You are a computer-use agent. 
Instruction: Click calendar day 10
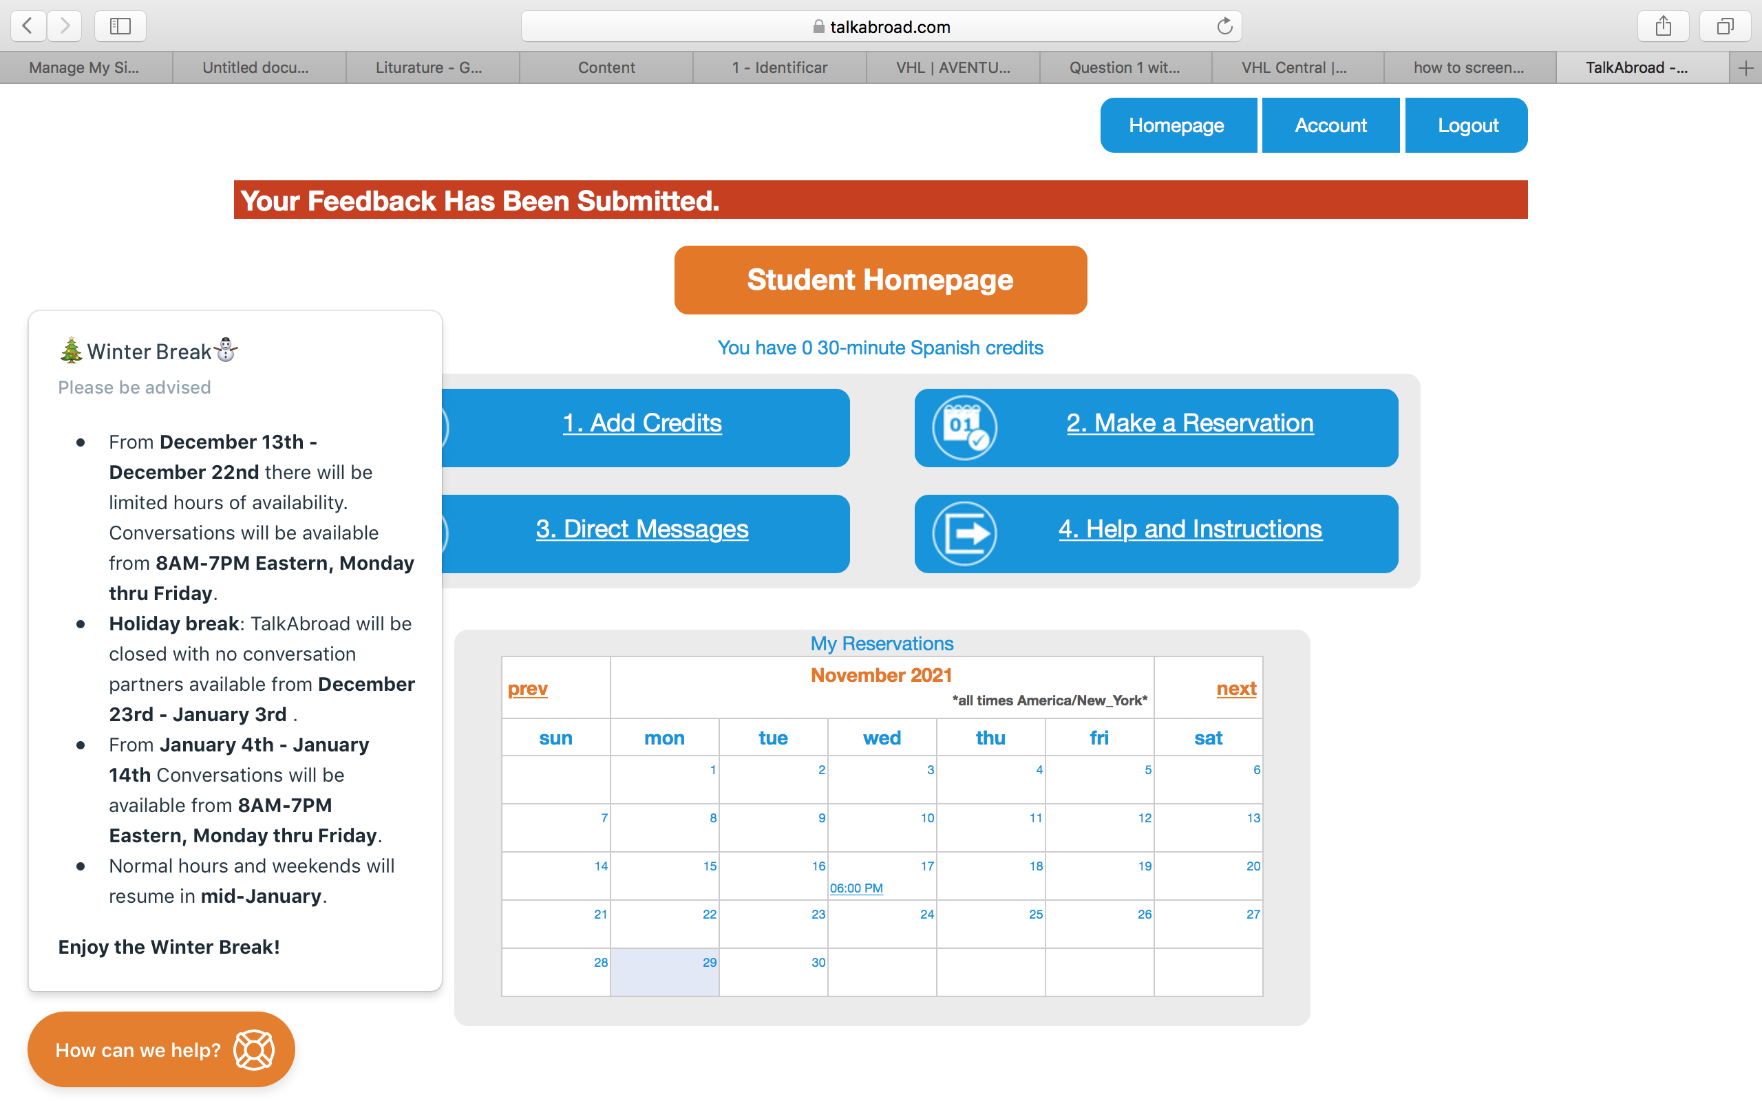[x=882, y=827]
